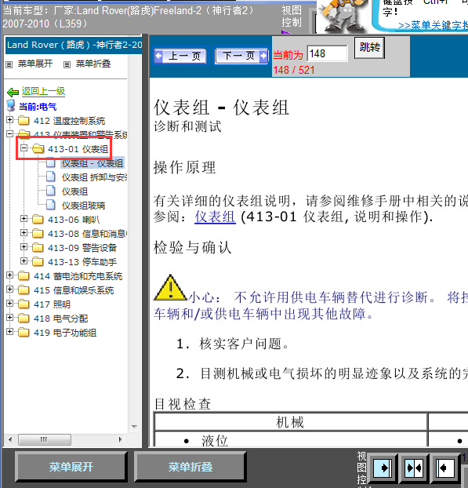
Task: Click the page number input field
Action: (x=327, y=53)
